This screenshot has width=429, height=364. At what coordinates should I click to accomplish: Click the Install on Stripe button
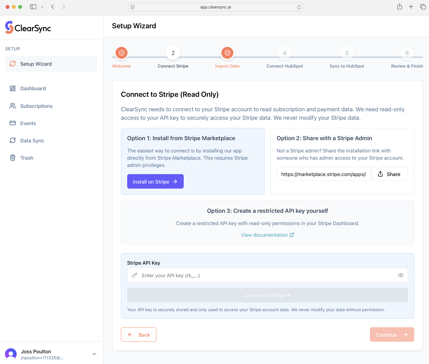coord(155,182)
